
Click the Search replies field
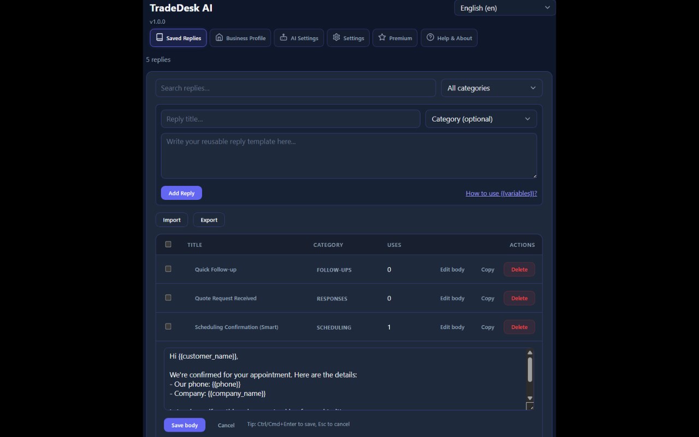coord(295,88)
